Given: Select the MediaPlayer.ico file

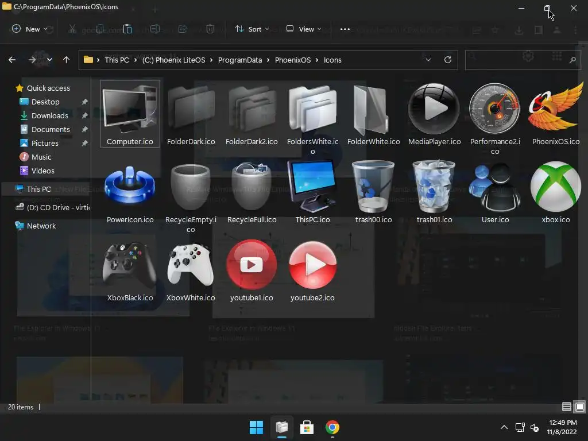Looking at the screenshot, I should point(434,114).
